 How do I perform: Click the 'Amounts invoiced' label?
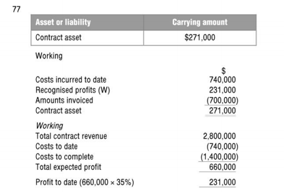(65, 100)
